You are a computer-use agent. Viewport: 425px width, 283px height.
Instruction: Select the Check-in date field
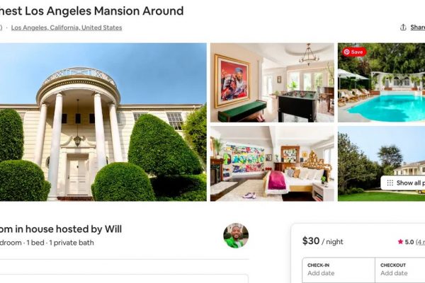[339, 270]
